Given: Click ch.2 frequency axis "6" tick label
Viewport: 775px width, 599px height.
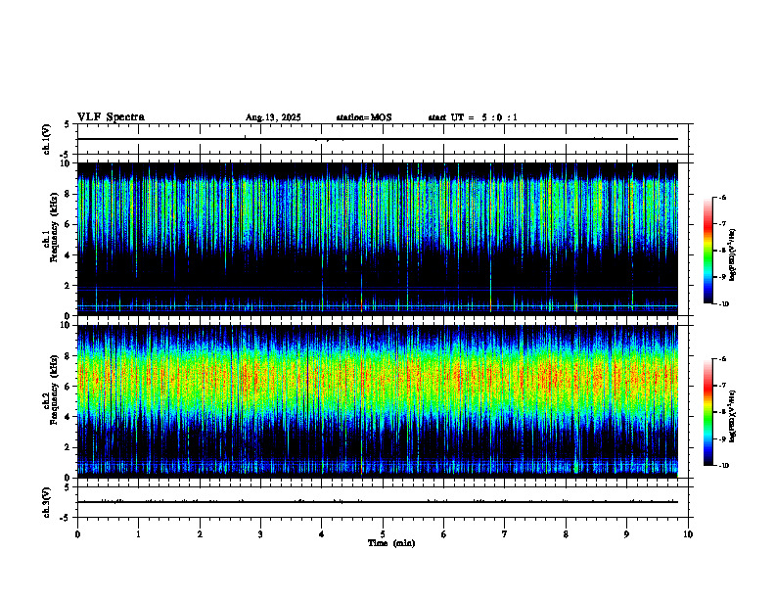Looking at the screenshot, I should 69,387.
